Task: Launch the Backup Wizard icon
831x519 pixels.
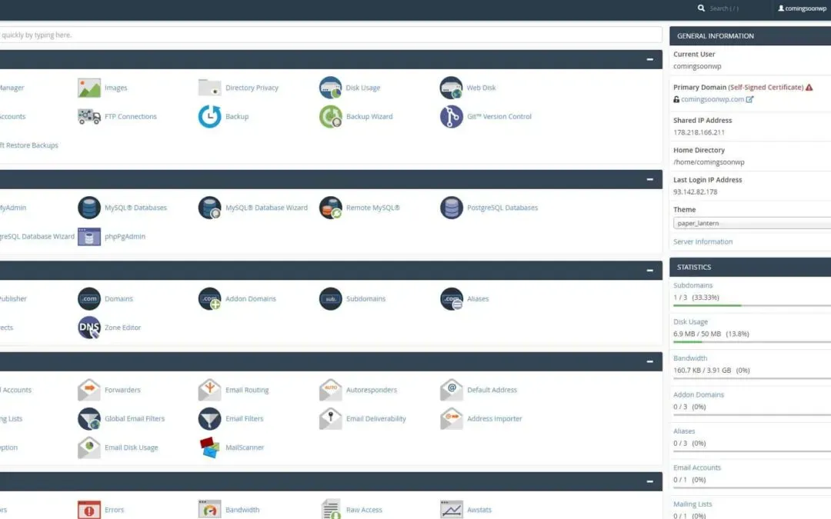Action: coord(330,117)
